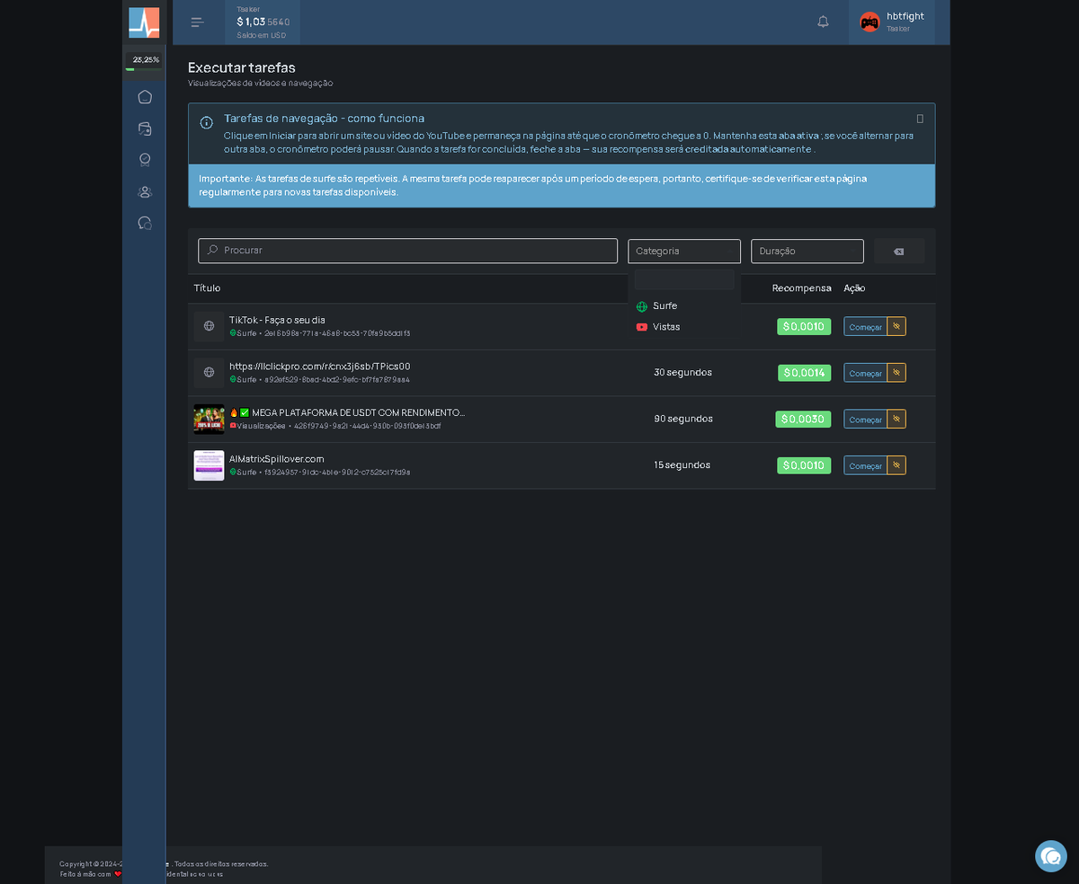Click the magnifier icon in search box
1079x884 pixels.
point(212,250)
